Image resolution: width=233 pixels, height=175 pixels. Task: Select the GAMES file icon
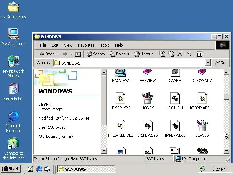(x=175, y=76)
